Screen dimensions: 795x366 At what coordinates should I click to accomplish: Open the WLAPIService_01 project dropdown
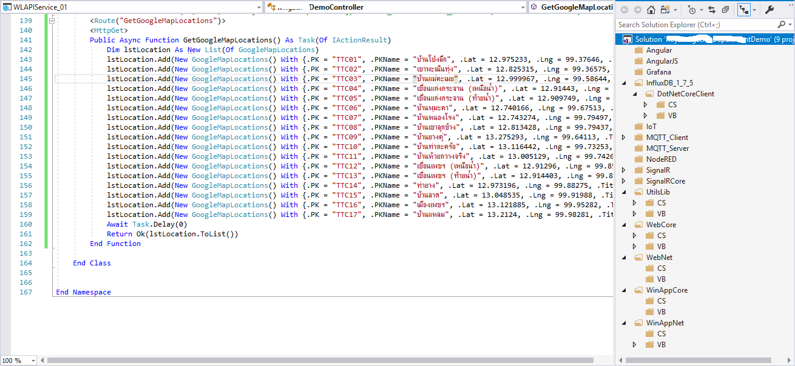pos(258,7)
